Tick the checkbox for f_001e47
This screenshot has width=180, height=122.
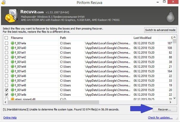click(x=7, y=80)
